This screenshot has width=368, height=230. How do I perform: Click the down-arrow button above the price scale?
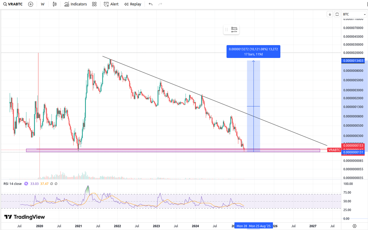coord(330,14)
